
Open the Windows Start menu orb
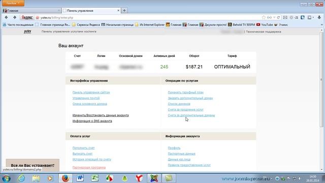coord(6,178)
